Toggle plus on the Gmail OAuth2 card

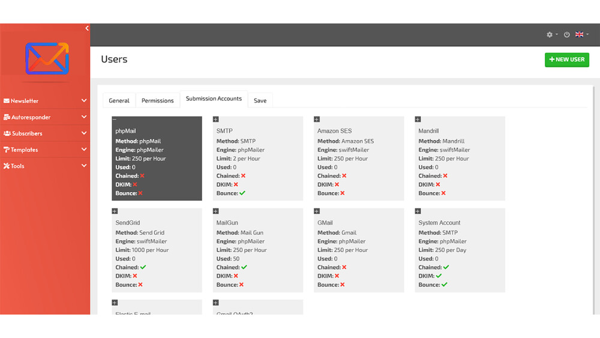(x=216, y=303)
